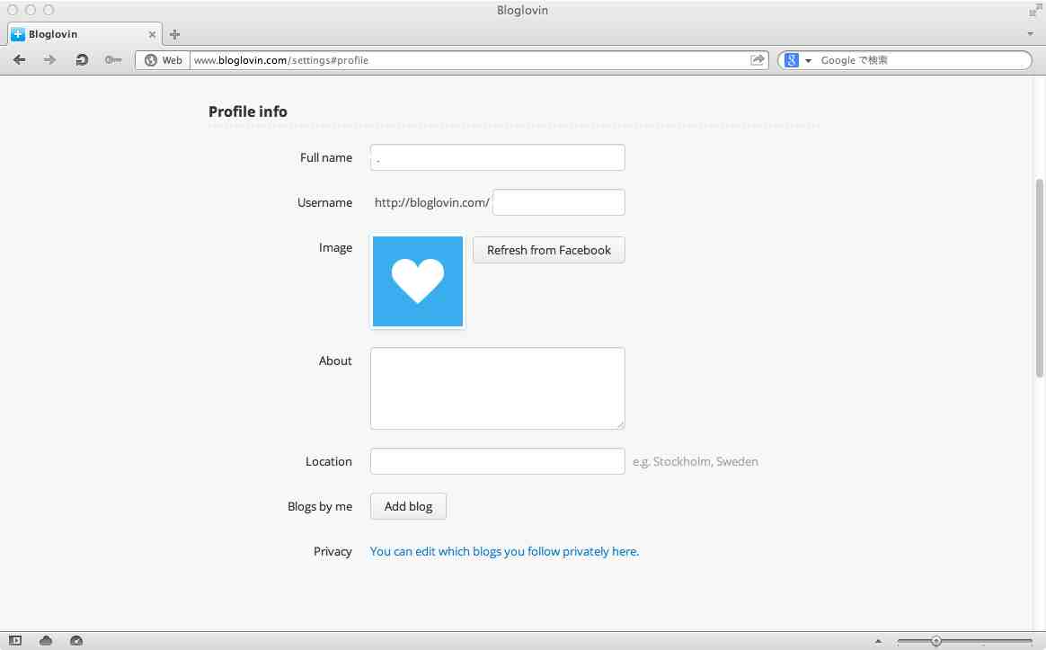This screenshot has height=650, width=1046.
Task: Click the 'e.g. Stockholm, Sweden' hint text
Action: (x=696, y=462)
